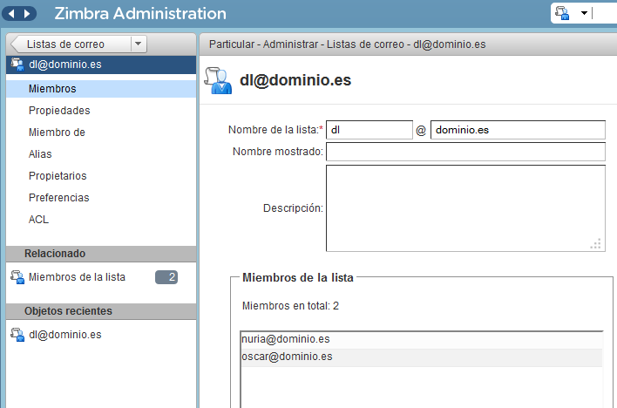Click the Miembros en total: 2 text
This screenshot has width=617, height=408.
pyautogui.click(x=290, y=306)
